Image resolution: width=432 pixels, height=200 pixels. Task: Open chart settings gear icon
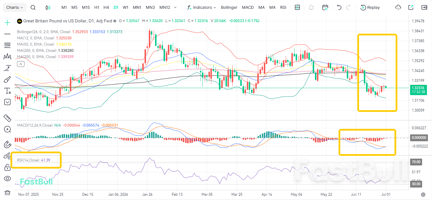[423, 195]
